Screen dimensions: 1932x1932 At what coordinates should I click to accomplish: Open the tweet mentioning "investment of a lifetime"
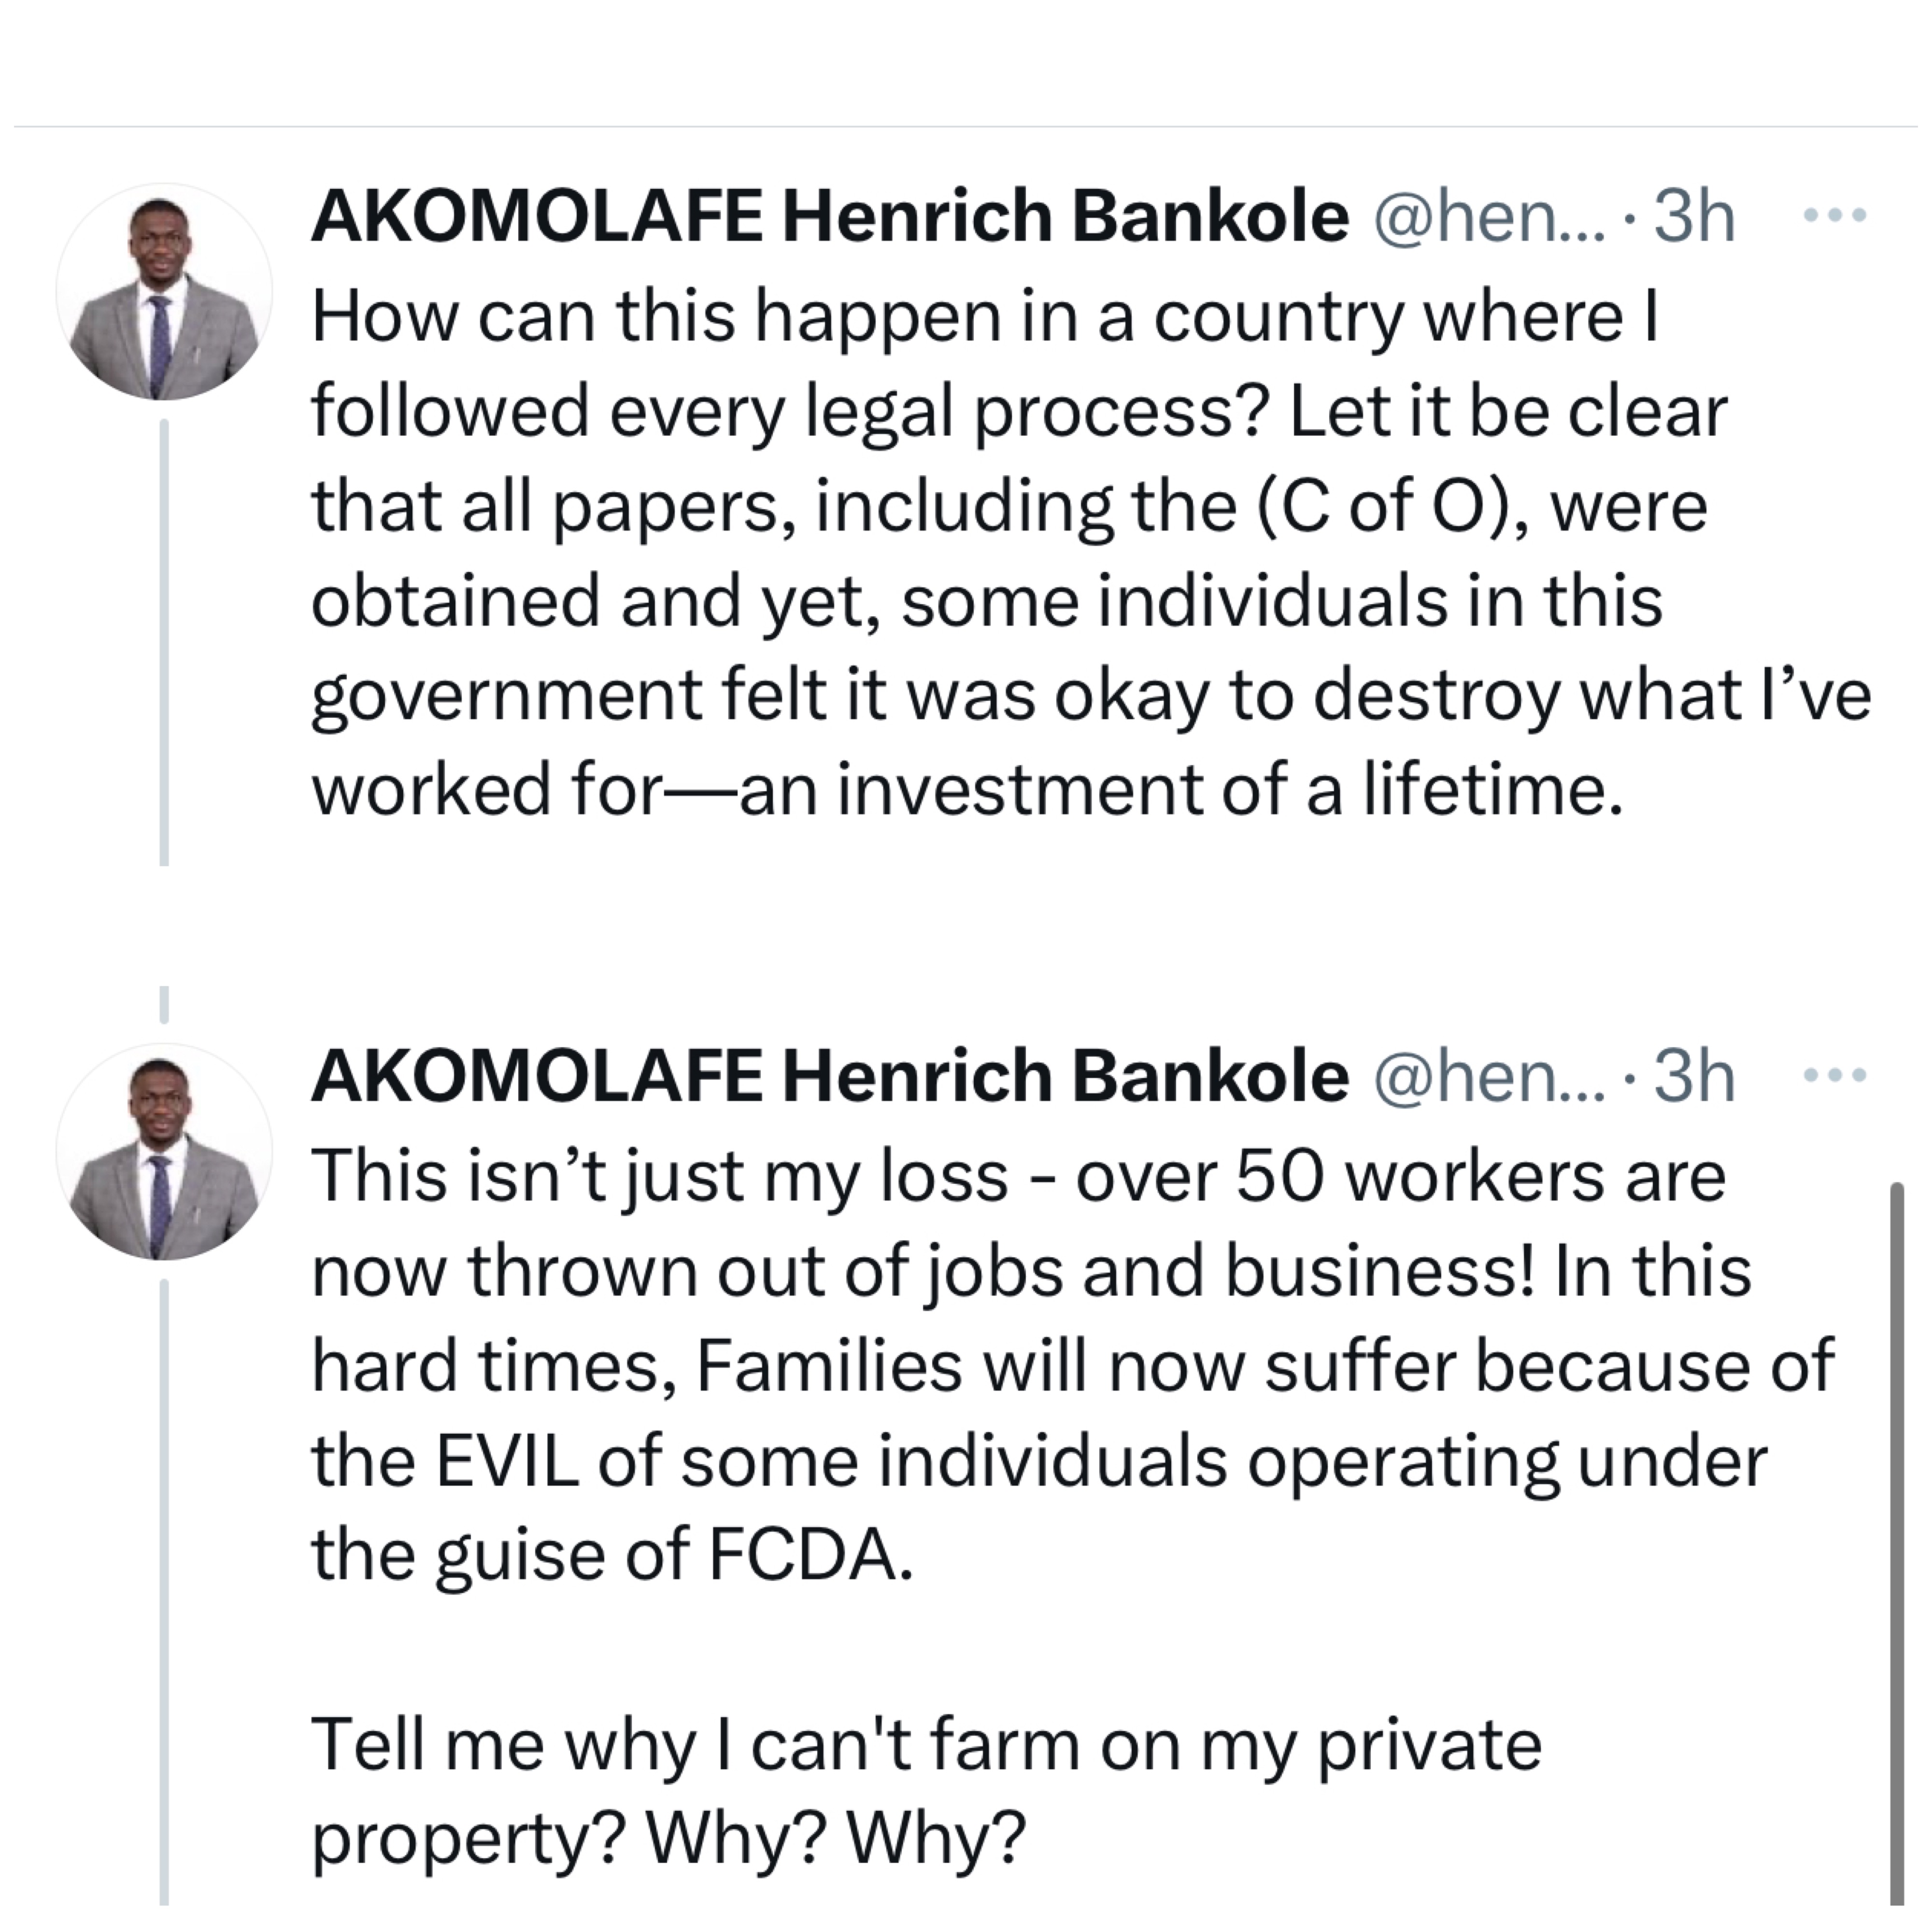[1000, 600]
